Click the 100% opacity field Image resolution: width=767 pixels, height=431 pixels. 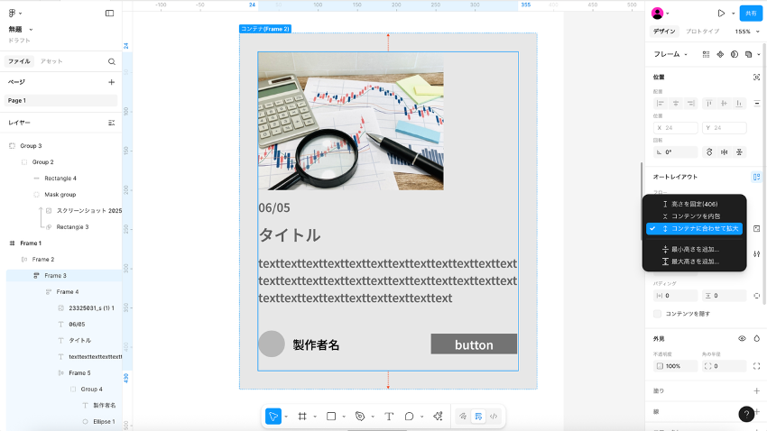pyautogui.click(x=673, y=366)
